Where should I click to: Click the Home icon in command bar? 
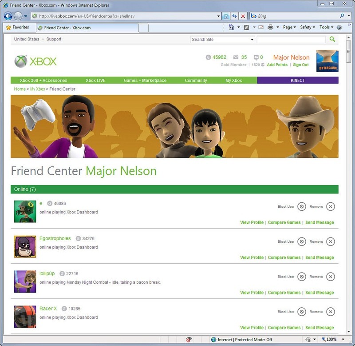click(x=231, y=27)
